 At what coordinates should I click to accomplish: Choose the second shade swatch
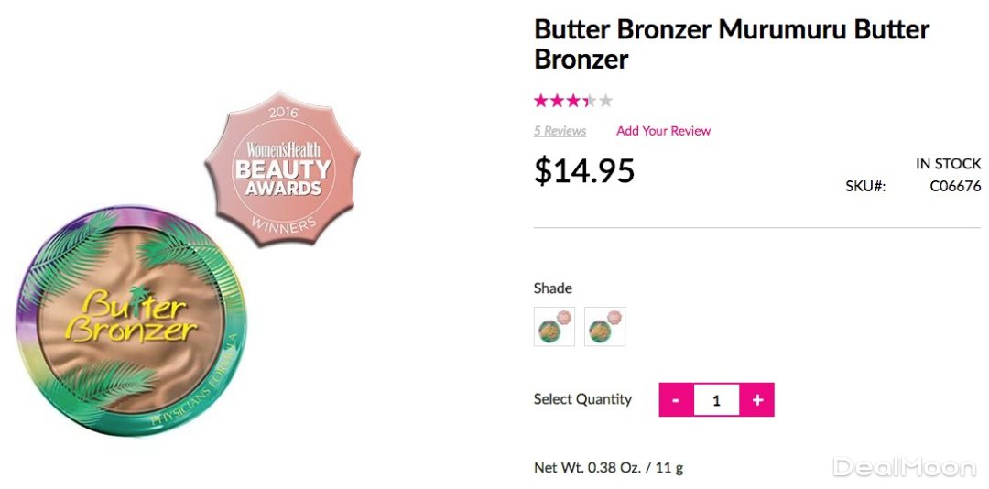[604, 327]
